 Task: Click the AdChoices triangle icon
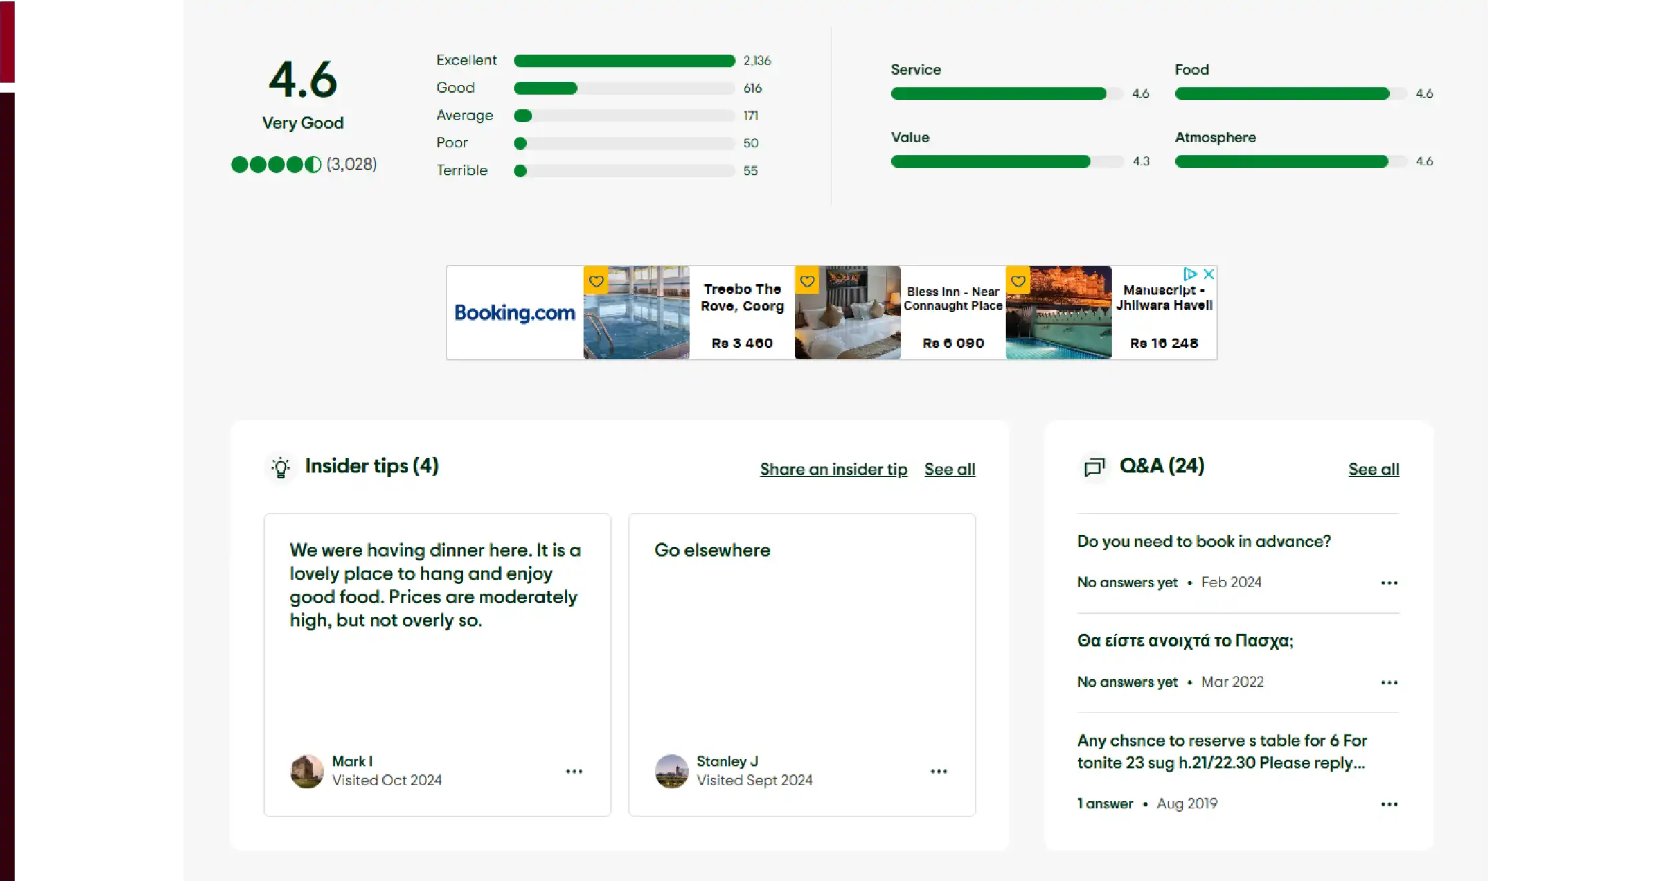[x=1190, y=274]
